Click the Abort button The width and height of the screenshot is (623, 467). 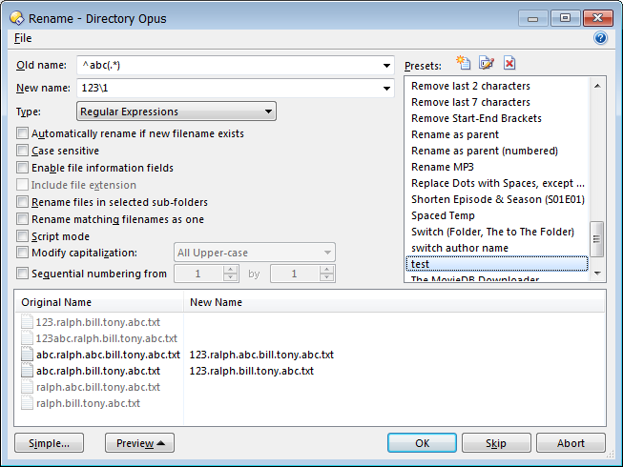pyautogui.click(x=571, y=443)
